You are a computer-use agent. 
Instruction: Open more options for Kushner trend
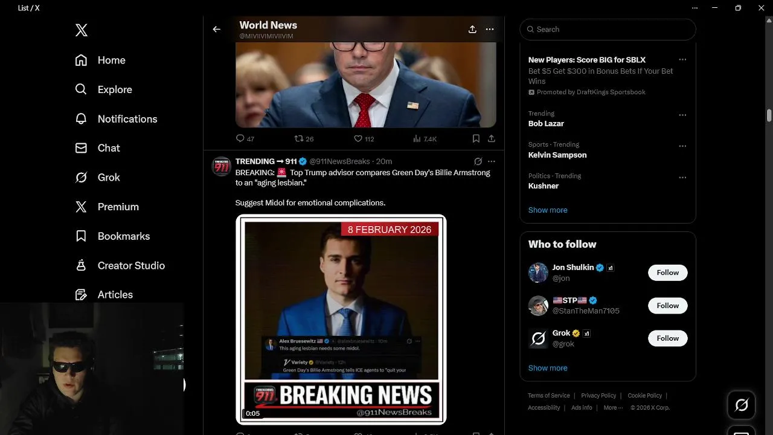click(682, 178)
